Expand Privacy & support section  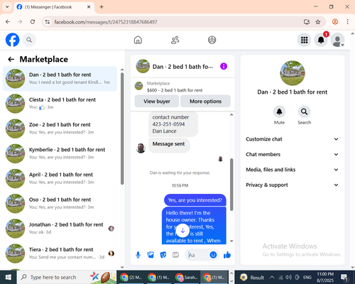292,185
